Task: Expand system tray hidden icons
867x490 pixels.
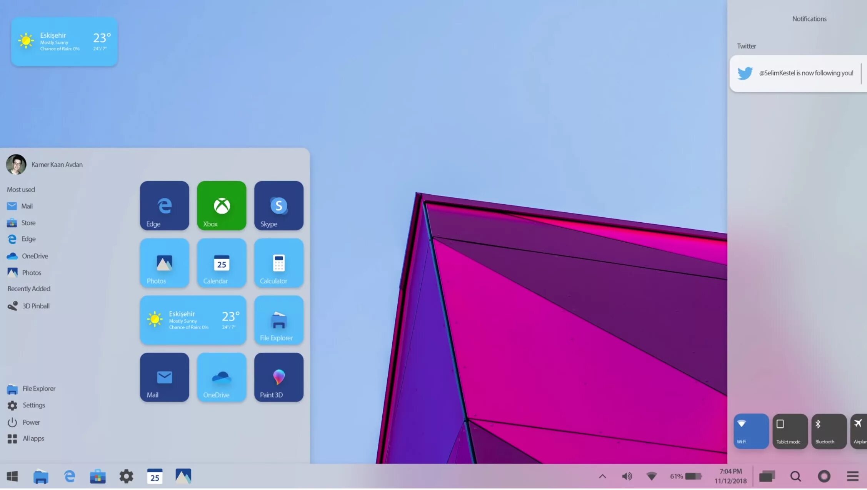Action: tap(602, 476)
